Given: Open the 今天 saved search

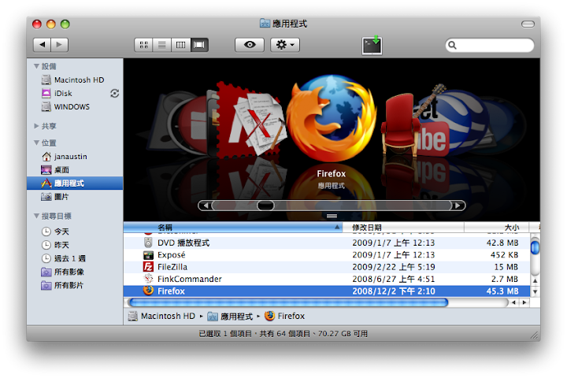Looking at the screenshot, I should tap(75, 232).
